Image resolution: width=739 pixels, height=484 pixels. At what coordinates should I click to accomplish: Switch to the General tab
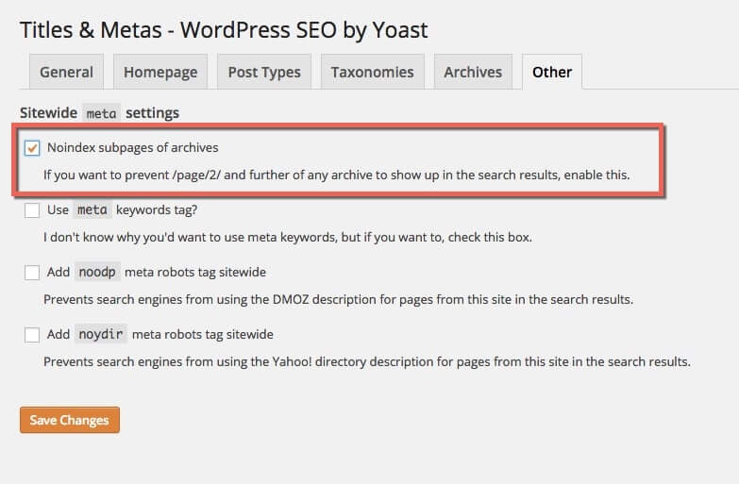66,72
